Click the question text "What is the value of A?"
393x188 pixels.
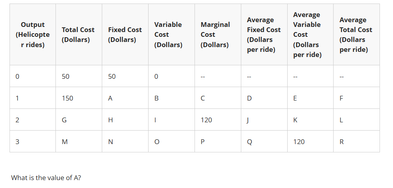pyautogui.click(x=46, y=178)
